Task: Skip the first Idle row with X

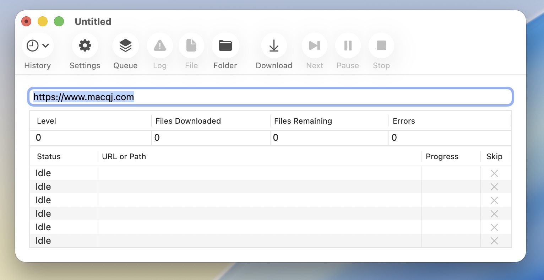Action: coord(494,173)
